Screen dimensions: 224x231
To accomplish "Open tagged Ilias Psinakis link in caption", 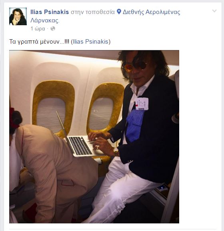I will pos(91,42).
